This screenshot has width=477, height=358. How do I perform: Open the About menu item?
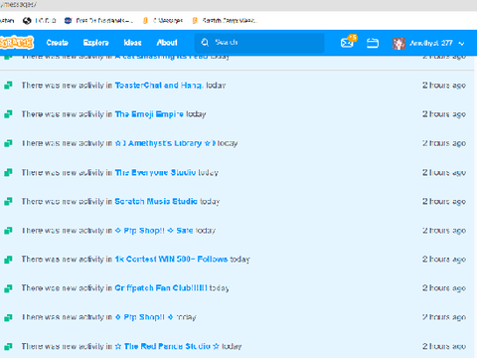coord(167,43)
